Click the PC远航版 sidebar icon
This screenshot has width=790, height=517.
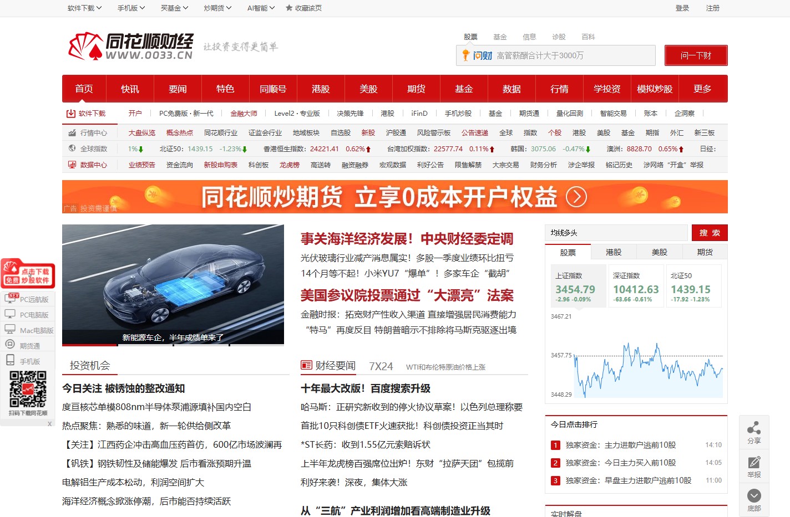click(x=10, y=298)
